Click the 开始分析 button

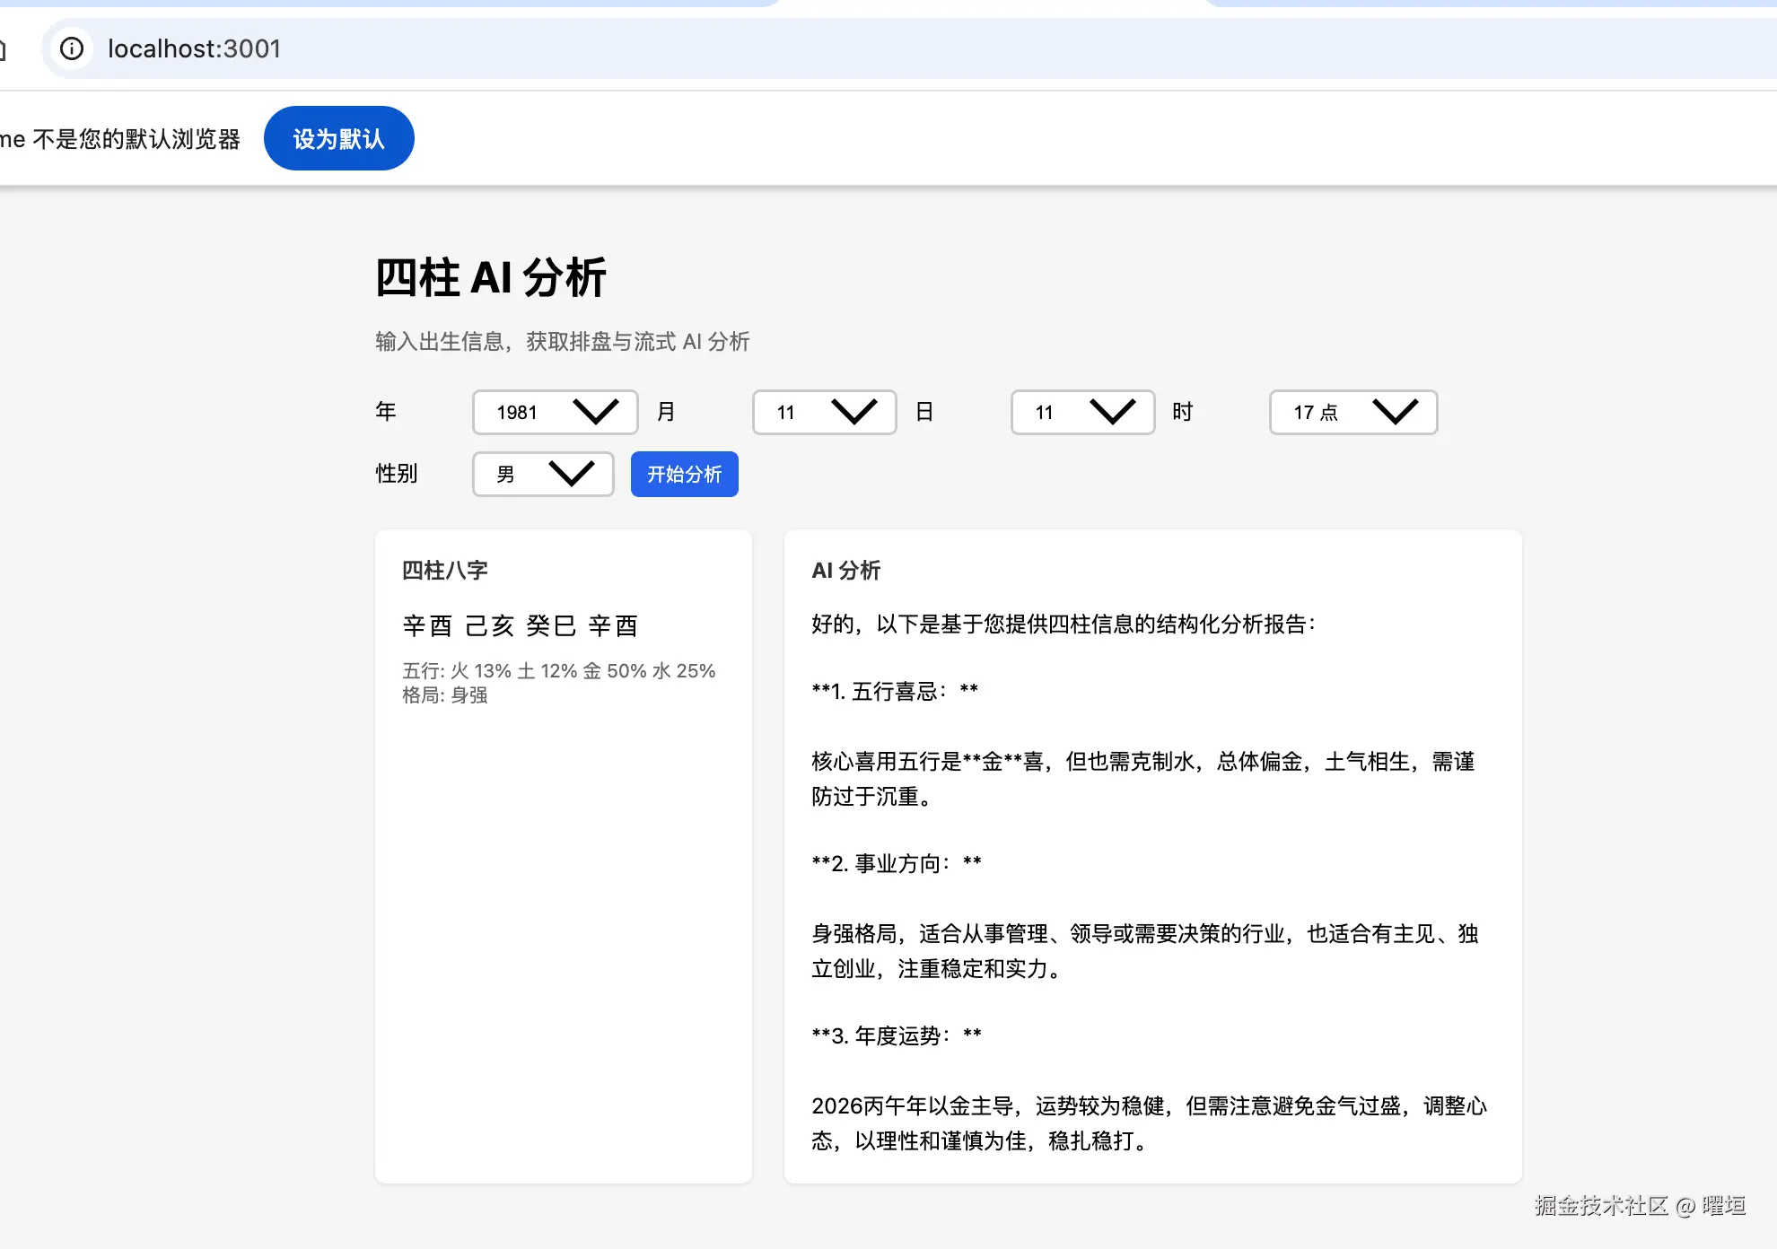coord(684,475)
